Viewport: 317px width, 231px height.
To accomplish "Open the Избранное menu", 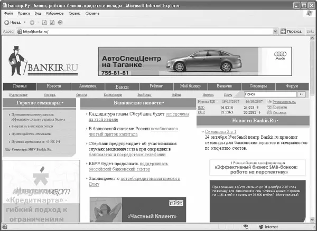I will click(54, 14).
